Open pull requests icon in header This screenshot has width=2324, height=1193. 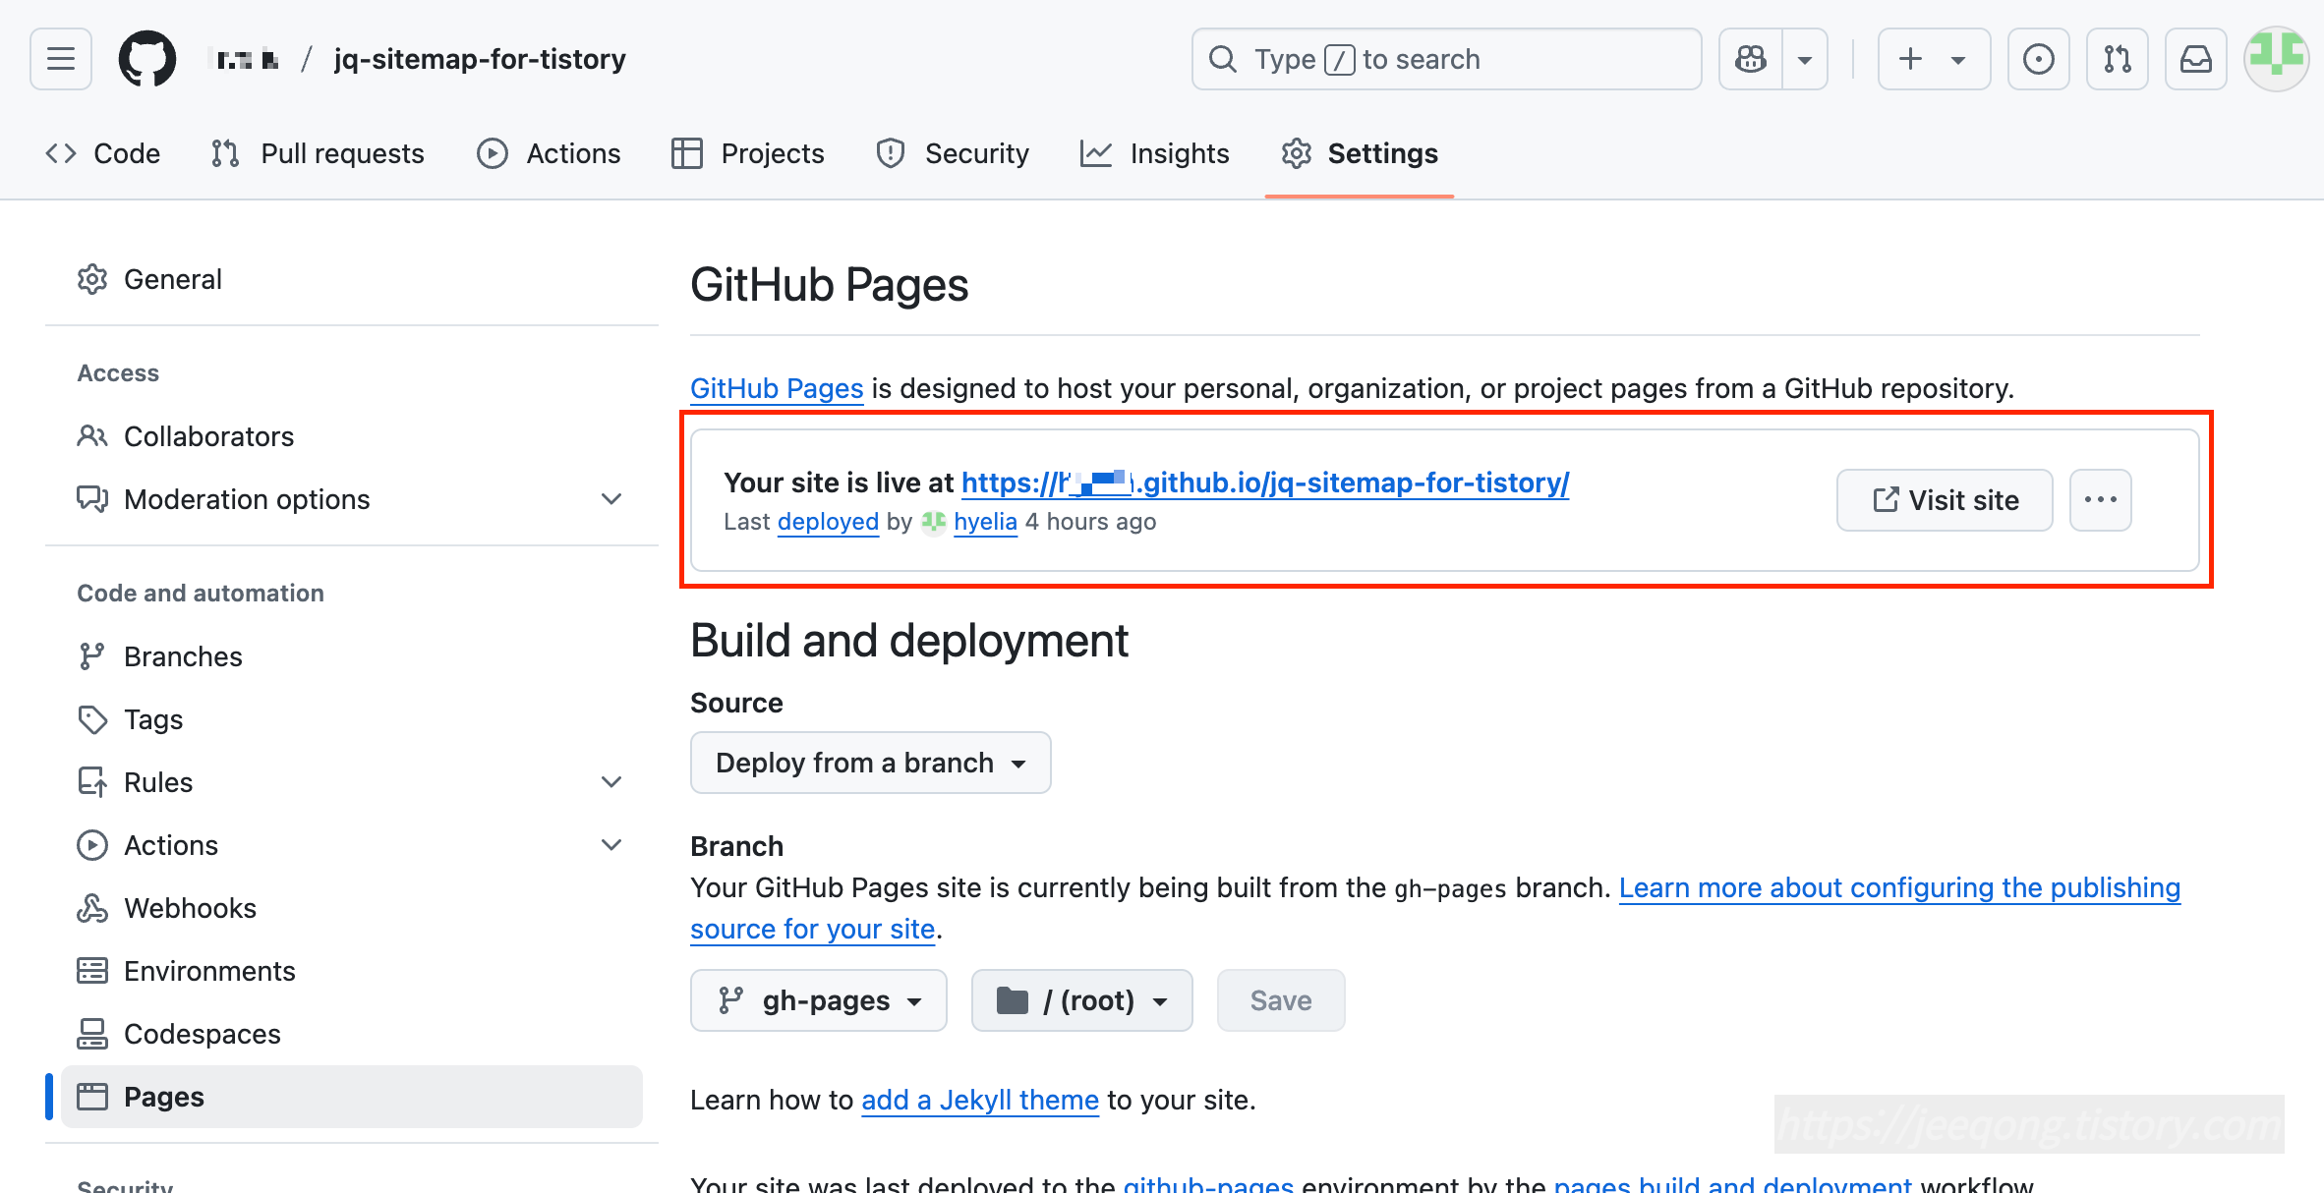(2117, 59)
